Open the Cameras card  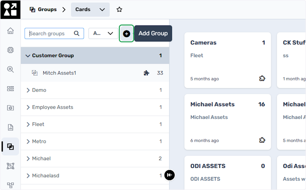pos(228,60)
